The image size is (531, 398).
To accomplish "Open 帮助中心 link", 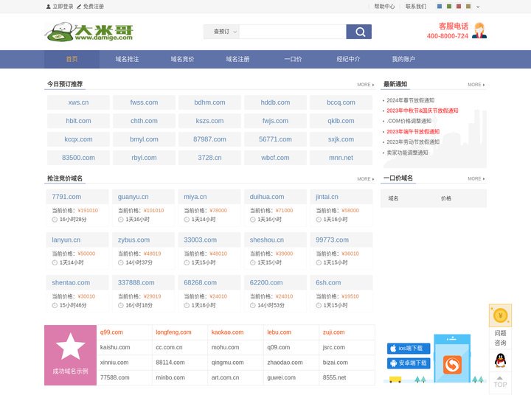I will (x=384, y=7).
